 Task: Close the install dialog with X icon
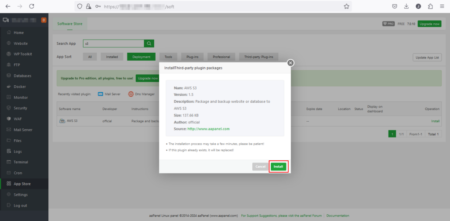(x=290, y=63)
